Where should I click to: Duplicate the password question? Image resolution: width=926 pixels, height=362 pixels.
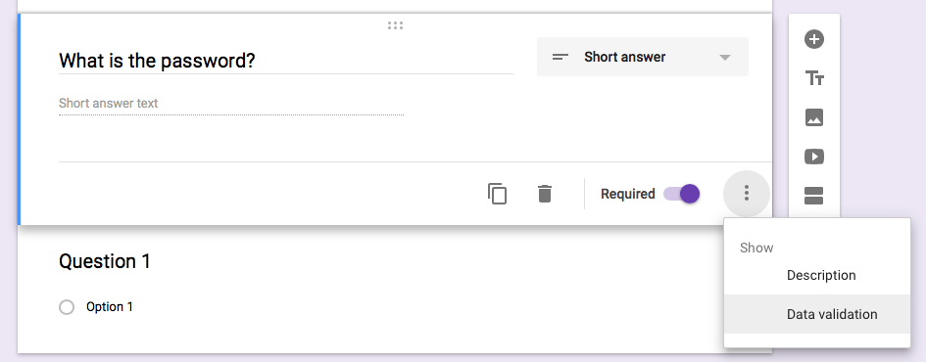tap(497, 194)
